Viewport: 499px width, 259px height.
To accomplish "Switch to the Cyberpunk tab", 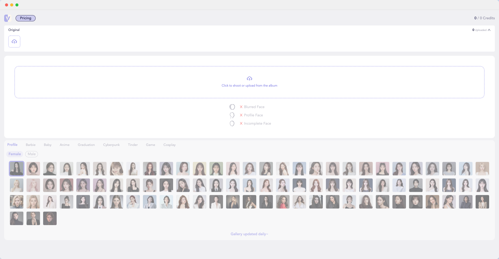I will click(x=111, y=145).
